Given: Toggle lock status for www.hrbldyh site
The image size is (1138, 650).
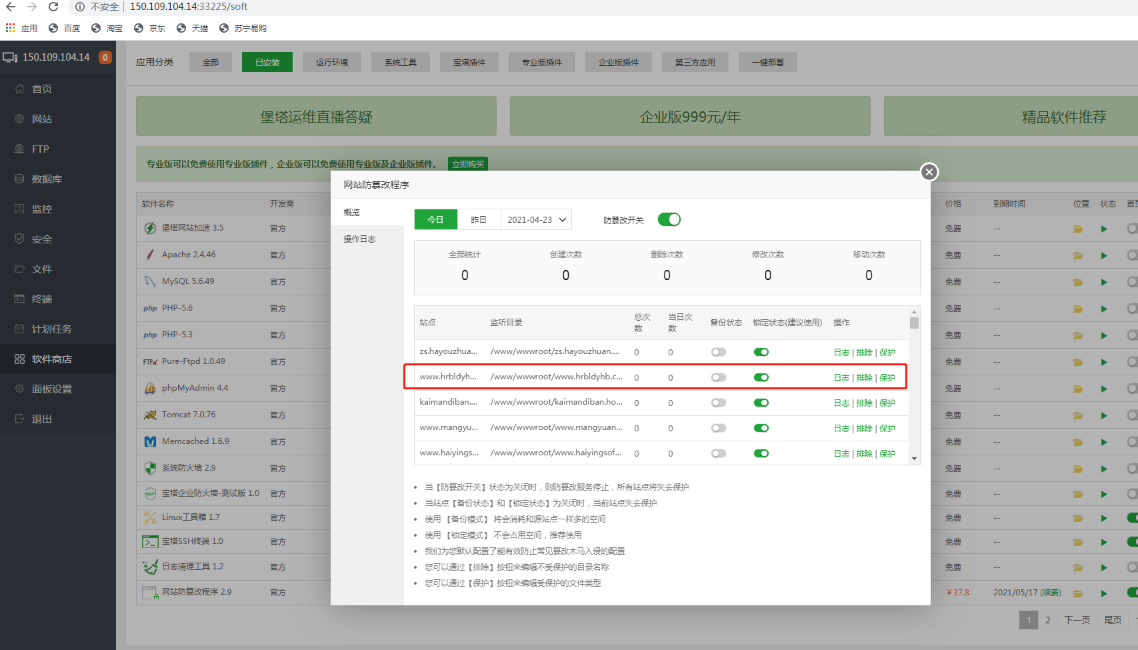Looking at the screenshot, I should point(761,377).
